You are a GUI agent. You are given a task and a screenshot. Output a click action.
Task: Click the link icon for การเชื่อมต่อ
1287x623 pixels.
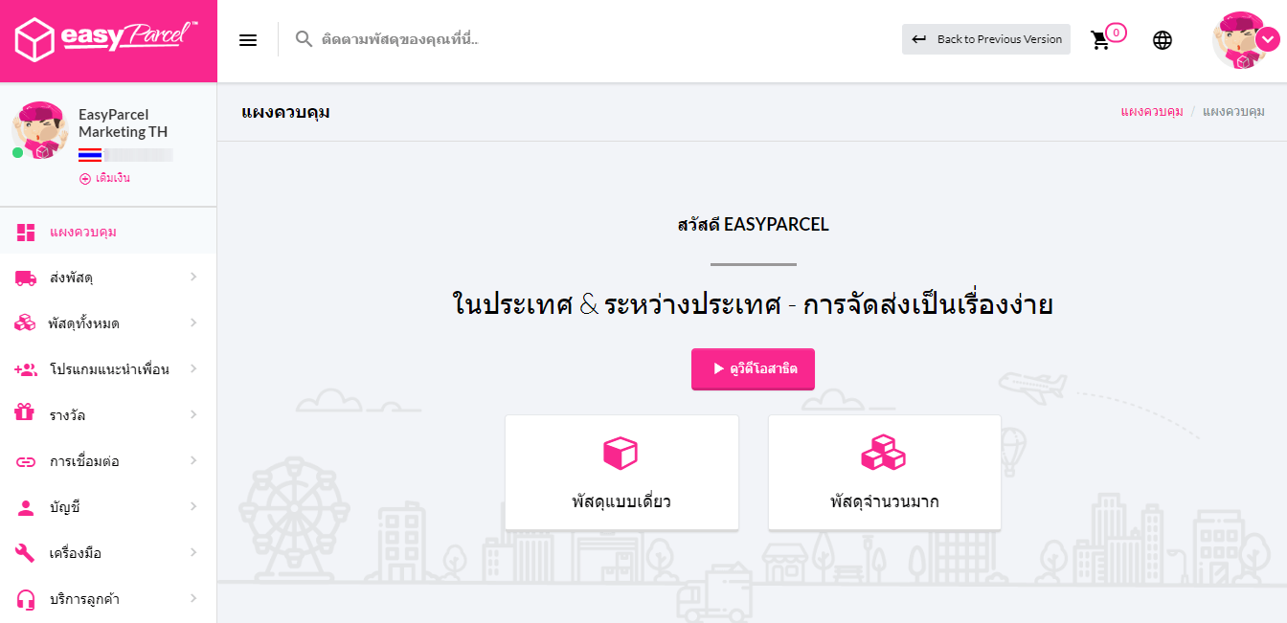click(x=26, y=461)
